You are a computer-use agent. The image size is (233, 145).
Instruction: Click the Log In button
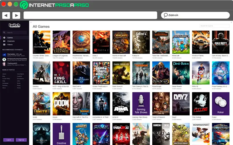pyautogui.click(x=9, y=140)
